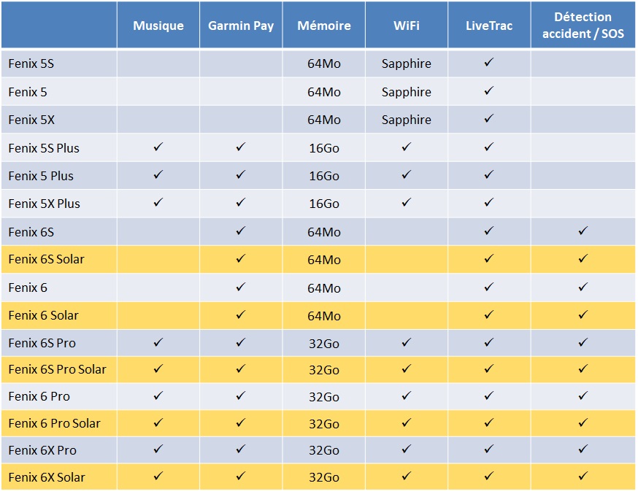Click SOS checkmark for Fenix 6 Solar
638x494 pixels.
coord(583,315)
